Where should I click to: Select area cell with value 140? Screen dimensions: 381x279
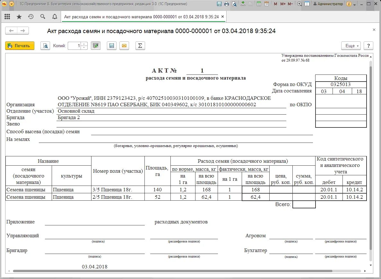click(158, 189)
